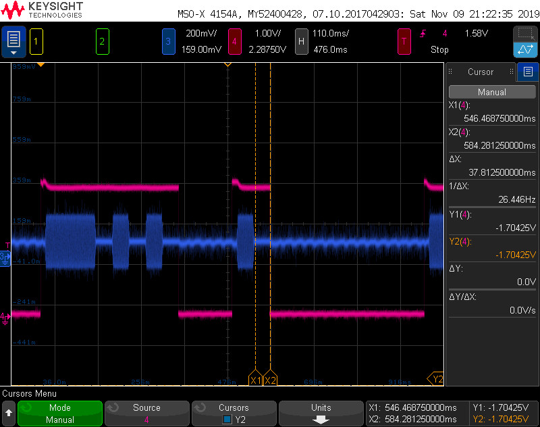
Task: Toggle channel 3 display
Action: (168, 42)
